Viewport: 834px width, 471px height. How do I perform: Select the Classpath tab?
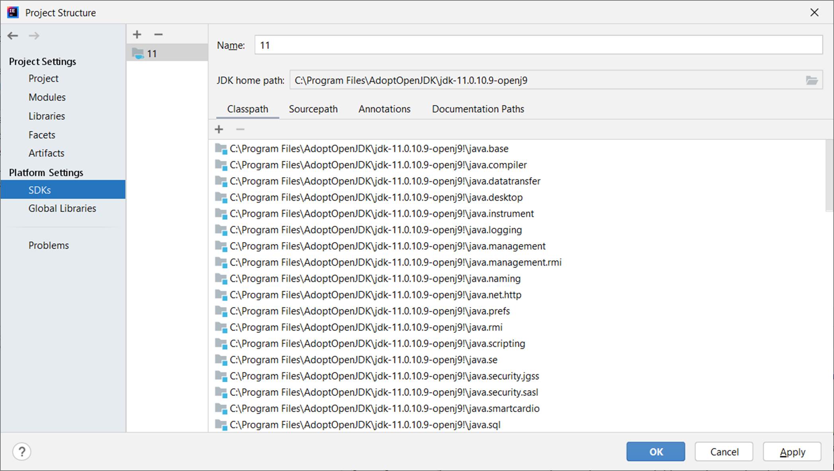click(247, 109)
